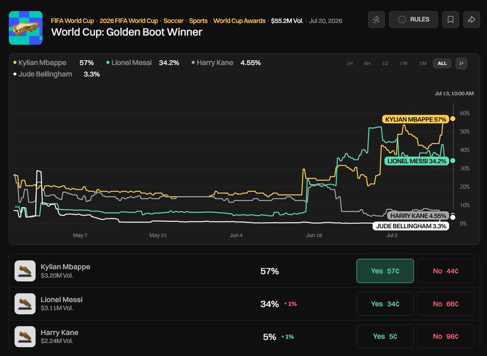Click the KYLIAN MBAPPE 57% chart label
Image resolution: width=487 pixels, height=356 pixels.
coord(415,119)
